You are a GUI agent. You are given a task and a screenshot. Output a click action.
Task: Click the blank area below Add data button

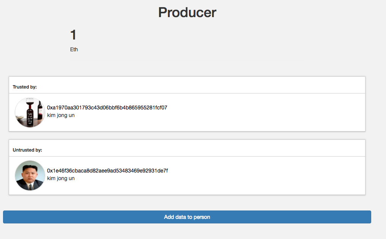pos(187,232)
